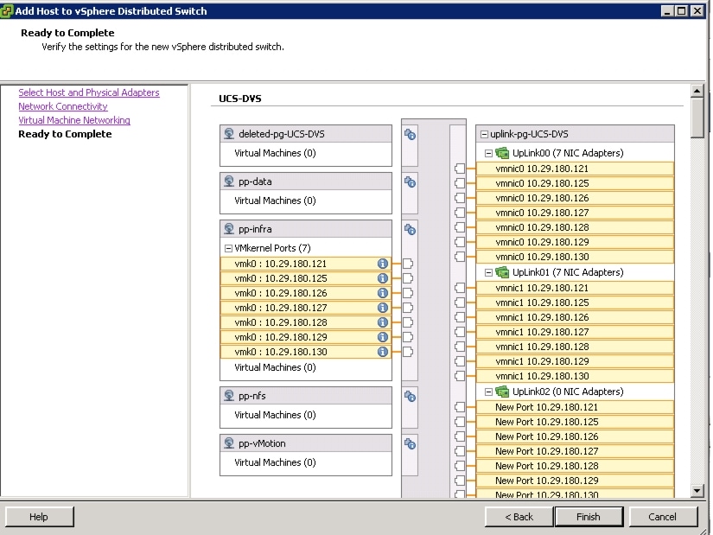This screenshot has height=535, width=713.
Task: Click the Help button
Action: (39, 517)
